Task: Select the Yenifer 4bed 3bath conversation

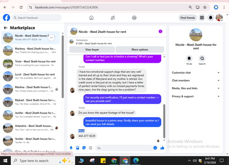Action: point(31,141)
